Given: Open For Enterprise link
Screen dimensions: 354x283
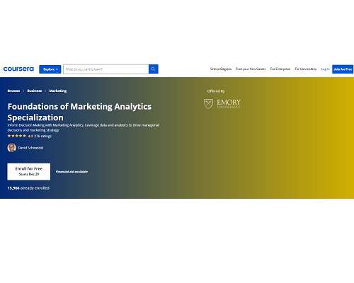Looking at the screenshot, I should pos(280,69).
